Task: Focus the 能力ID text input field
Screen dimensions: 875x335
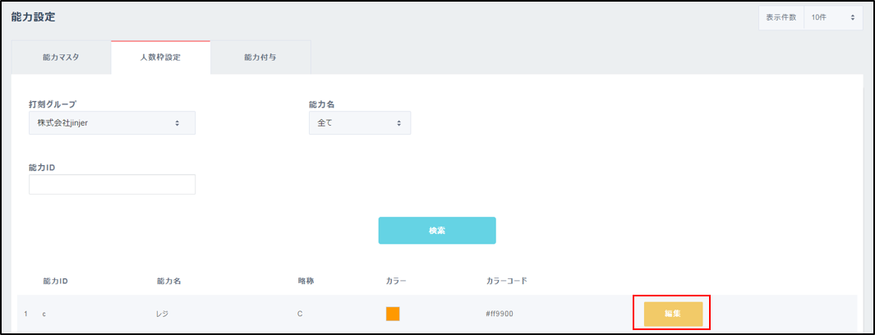Action: [x=112, y=184]
